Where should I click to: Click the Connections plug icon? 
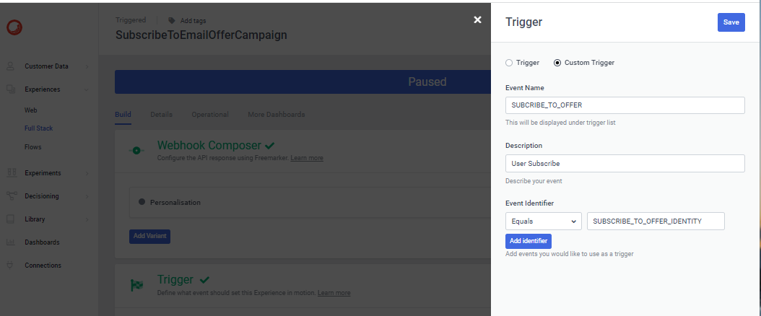(x=11, y=265)
